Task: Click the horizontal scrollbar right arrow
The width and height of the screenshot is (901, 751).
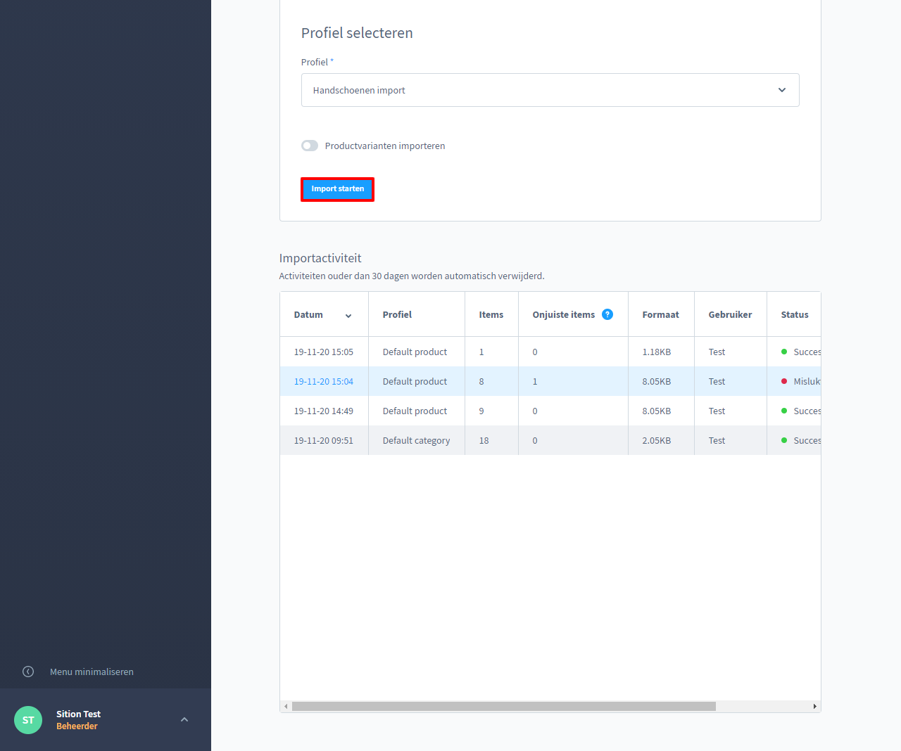Action: [814, 706]
